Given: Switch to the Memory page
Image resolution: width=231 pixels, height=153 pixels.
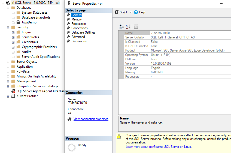Looking at the screenshot, I should pyautogui.click(x=76, y=19).
